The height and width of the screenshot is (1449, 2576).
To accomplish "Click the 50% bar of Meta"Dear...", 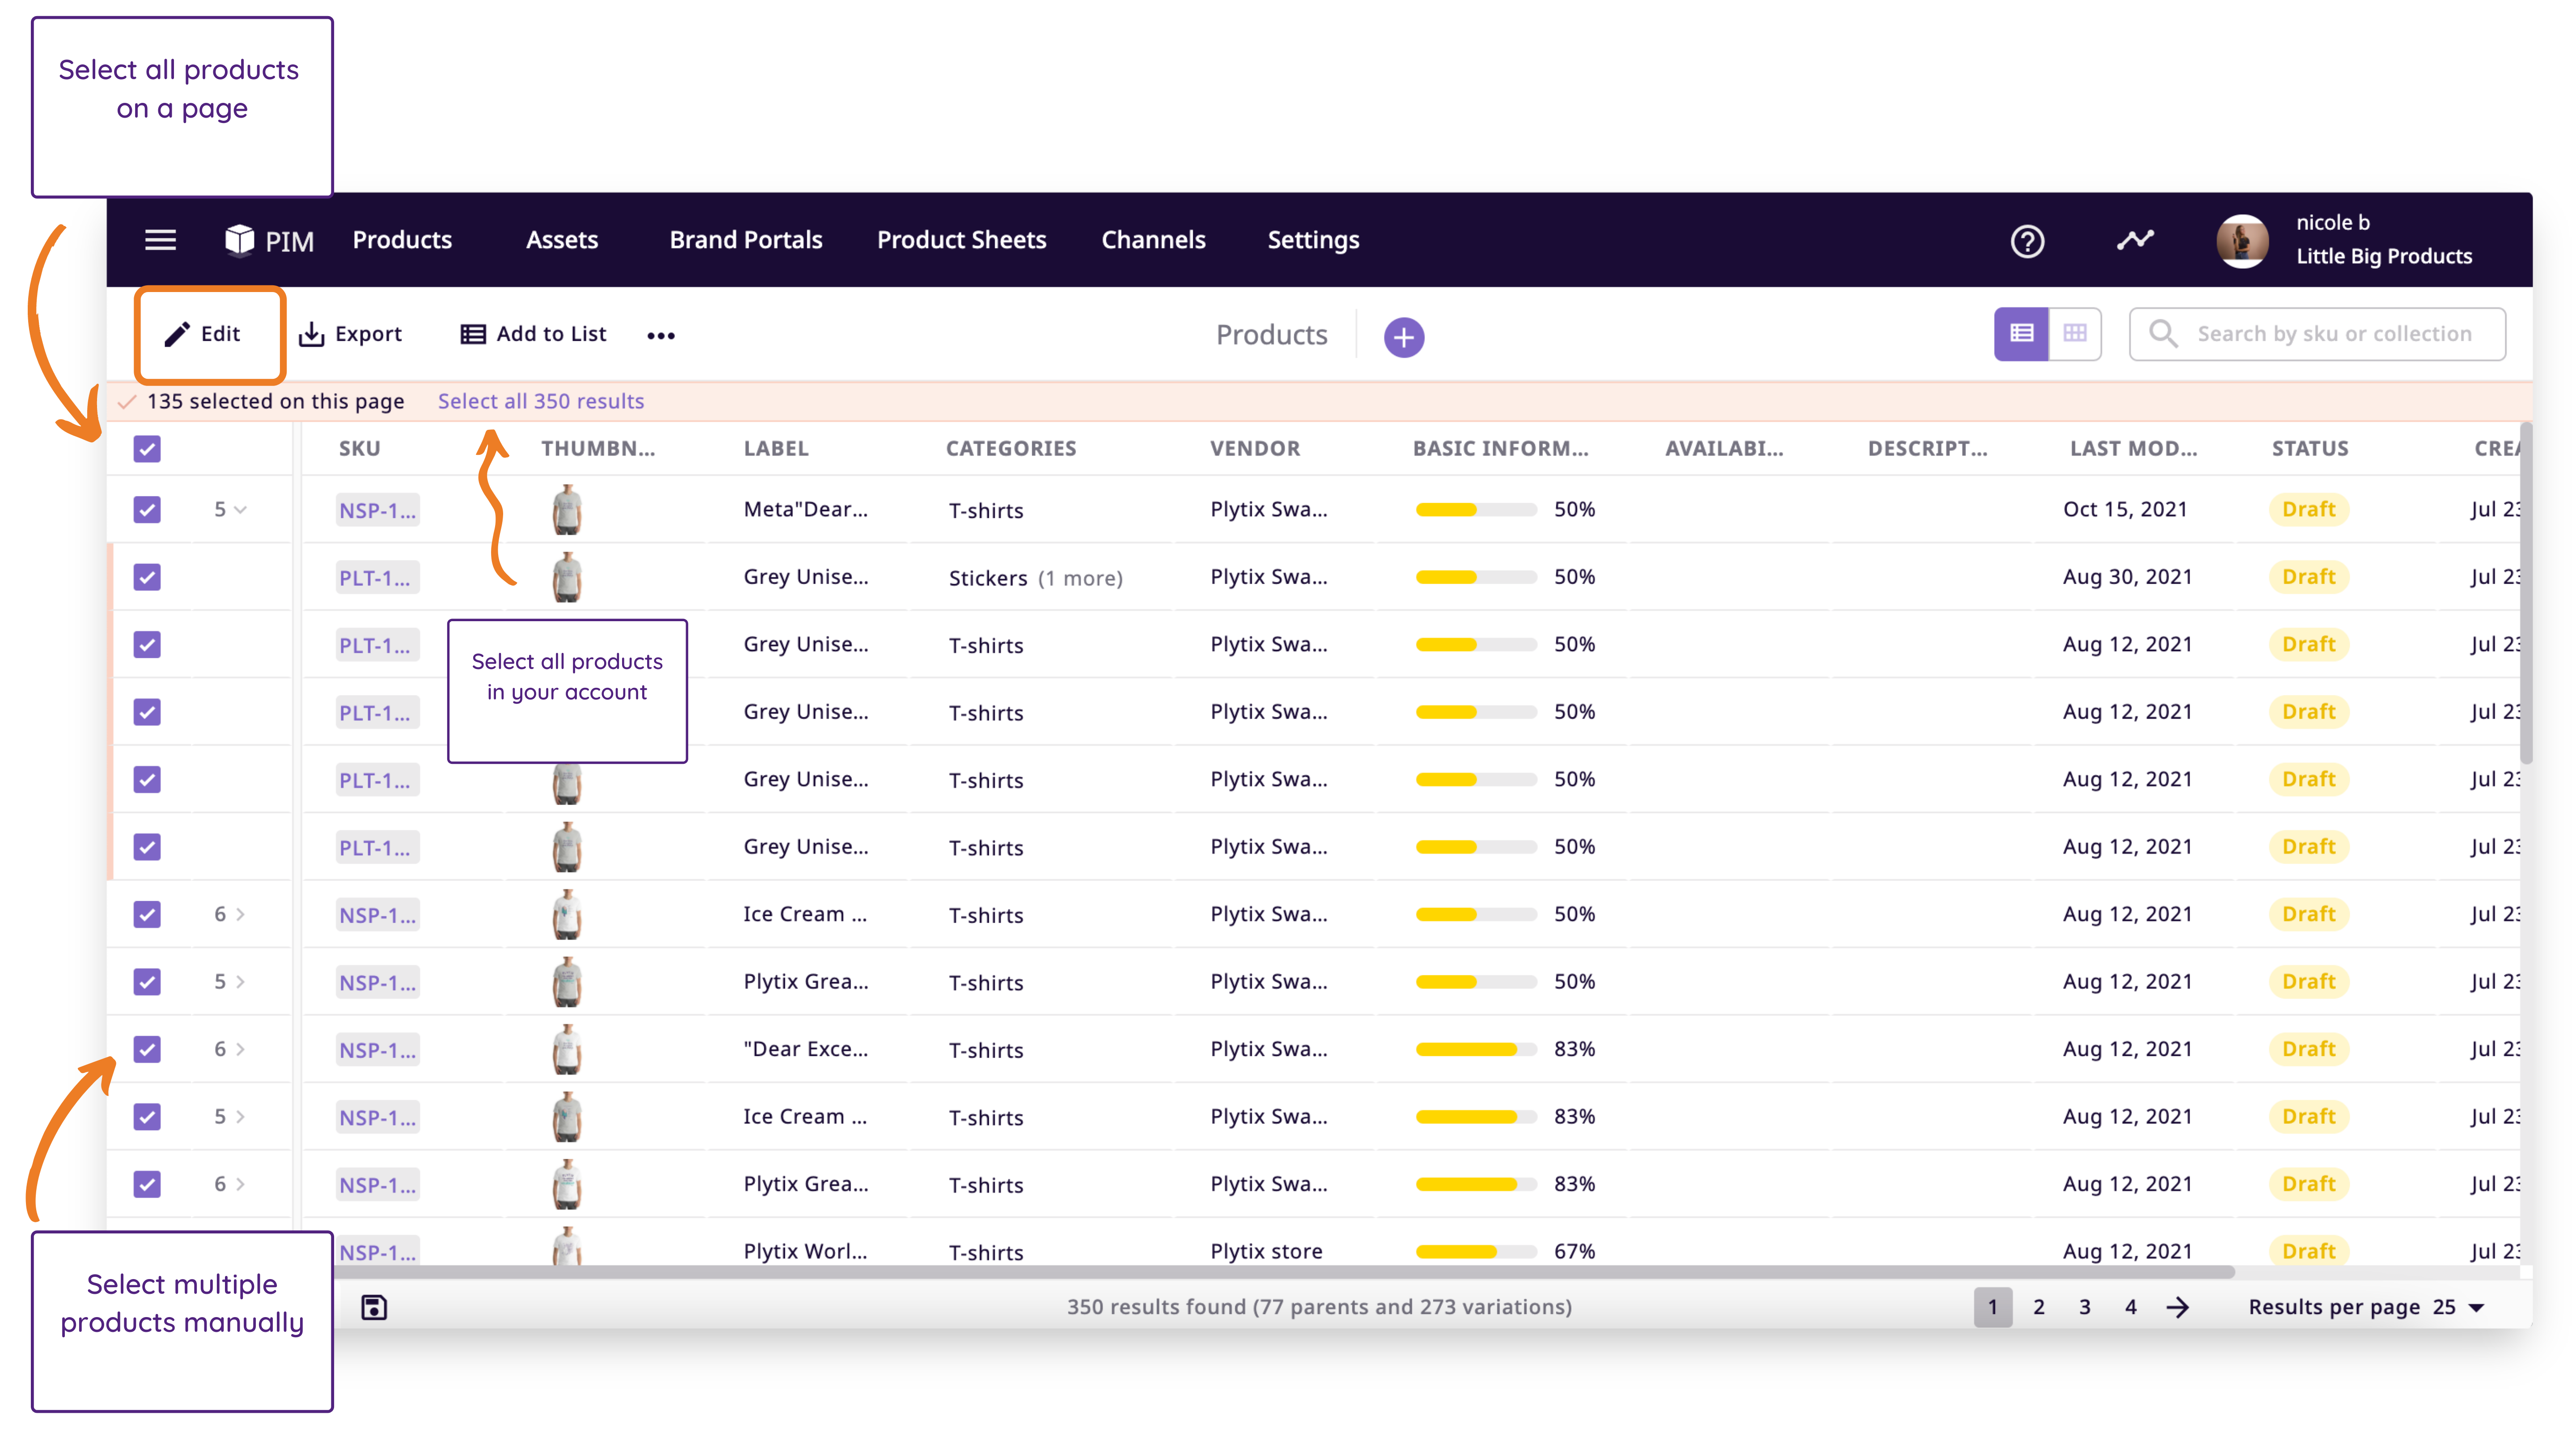I will 1476,510.
